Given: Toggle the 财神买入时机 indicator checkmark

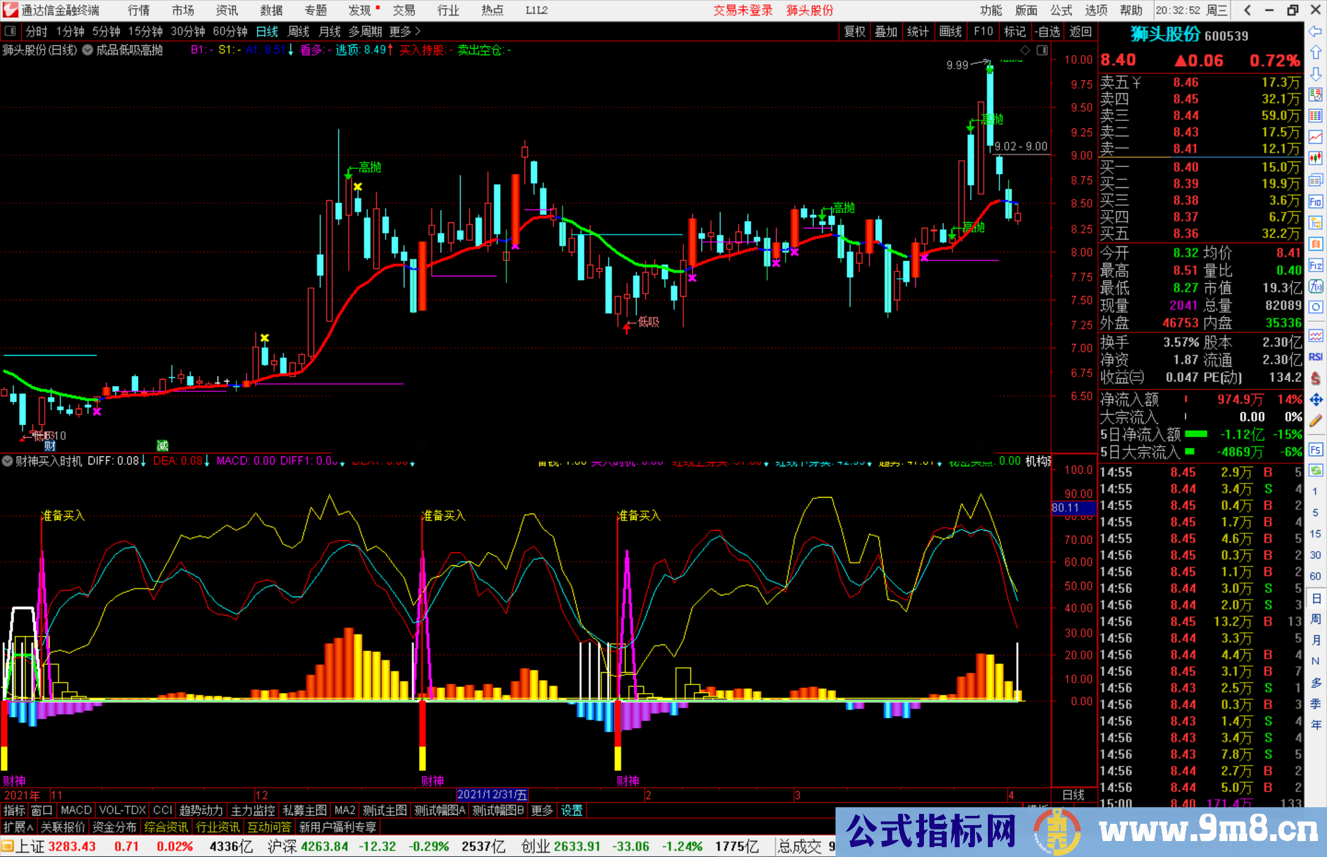Looking at the screenshot, I should pyautogui.click(x=7, y=461).
